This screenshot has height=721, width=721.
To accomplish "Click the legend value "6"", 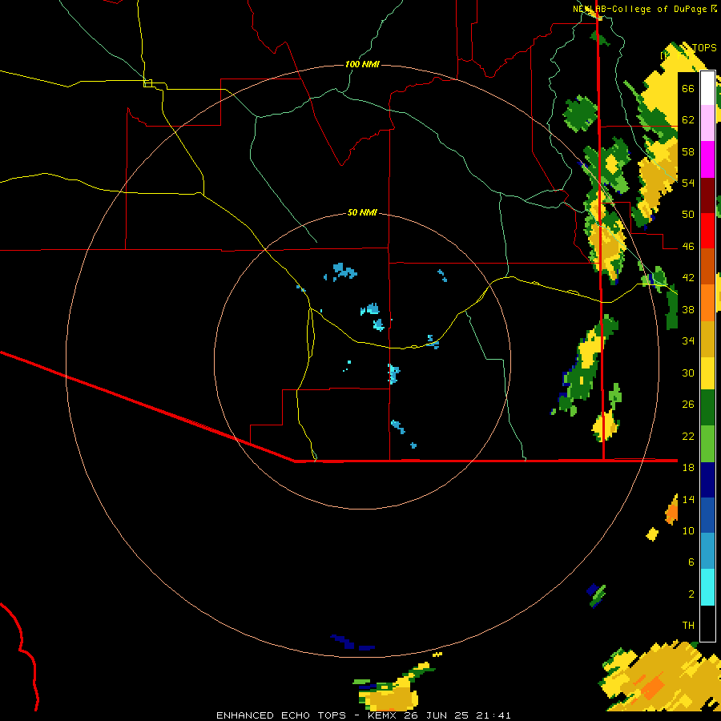I will pyautogui.click(x=691, y=562).
